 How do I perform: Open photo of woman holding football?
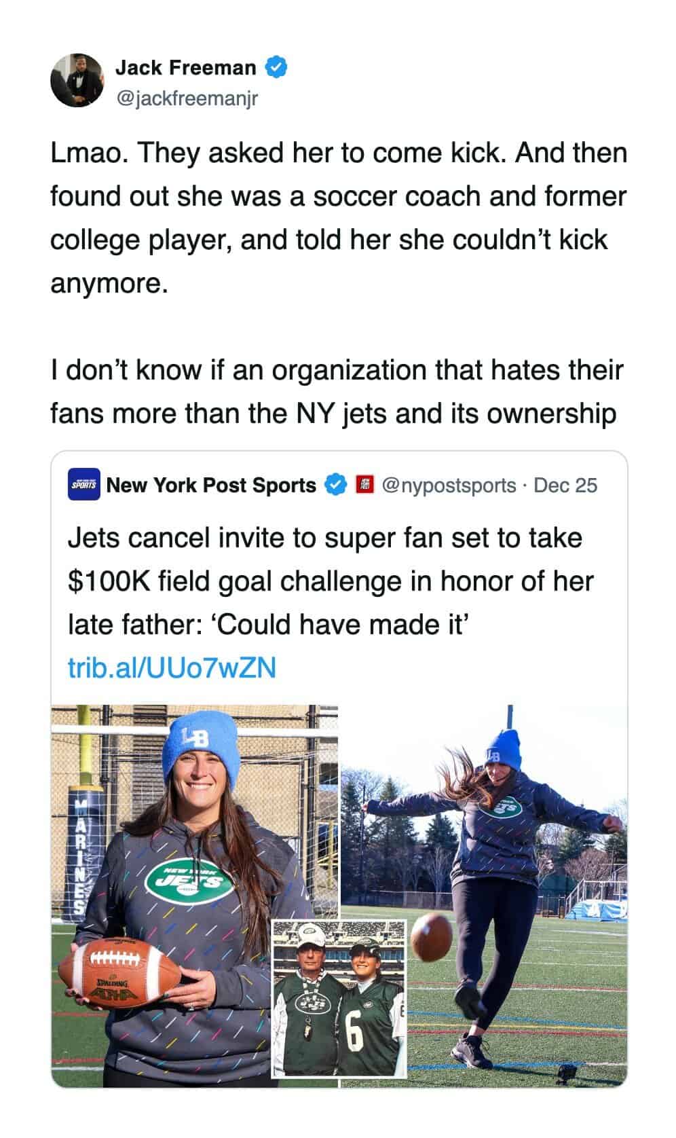coord(170,815)
